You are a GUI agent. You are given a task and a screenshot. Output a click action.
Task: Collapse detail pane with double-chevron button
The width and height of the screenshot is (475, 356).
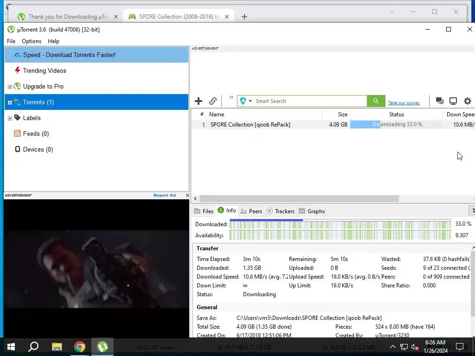pos(472,210)
